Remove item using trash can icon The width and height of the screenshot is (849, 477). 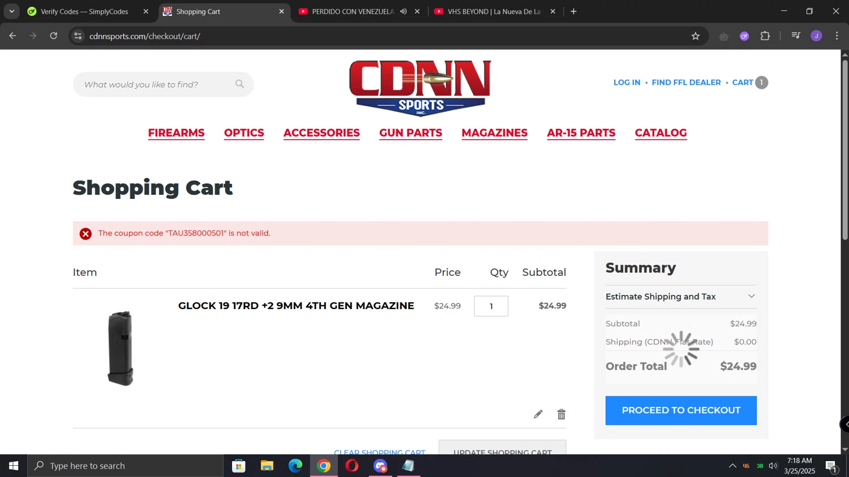(x=561, y=414)
